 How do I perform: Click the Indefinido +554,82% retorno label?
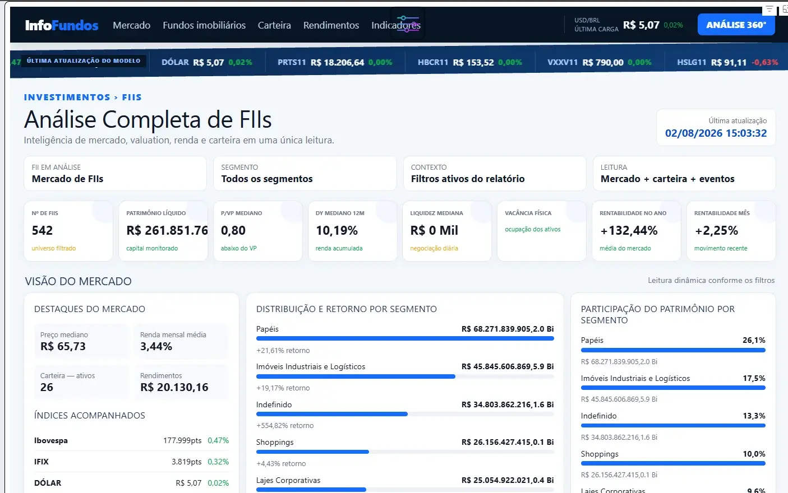click(285, 426)
